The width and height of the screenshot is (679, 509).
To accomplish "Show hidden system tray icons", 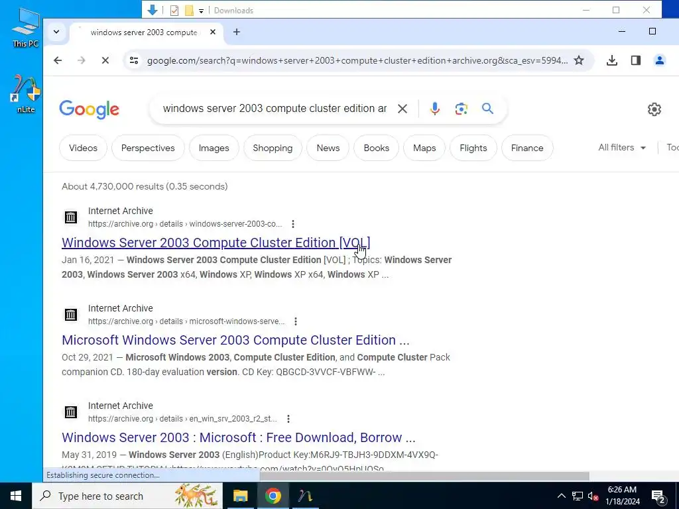I will pos(561,496).
